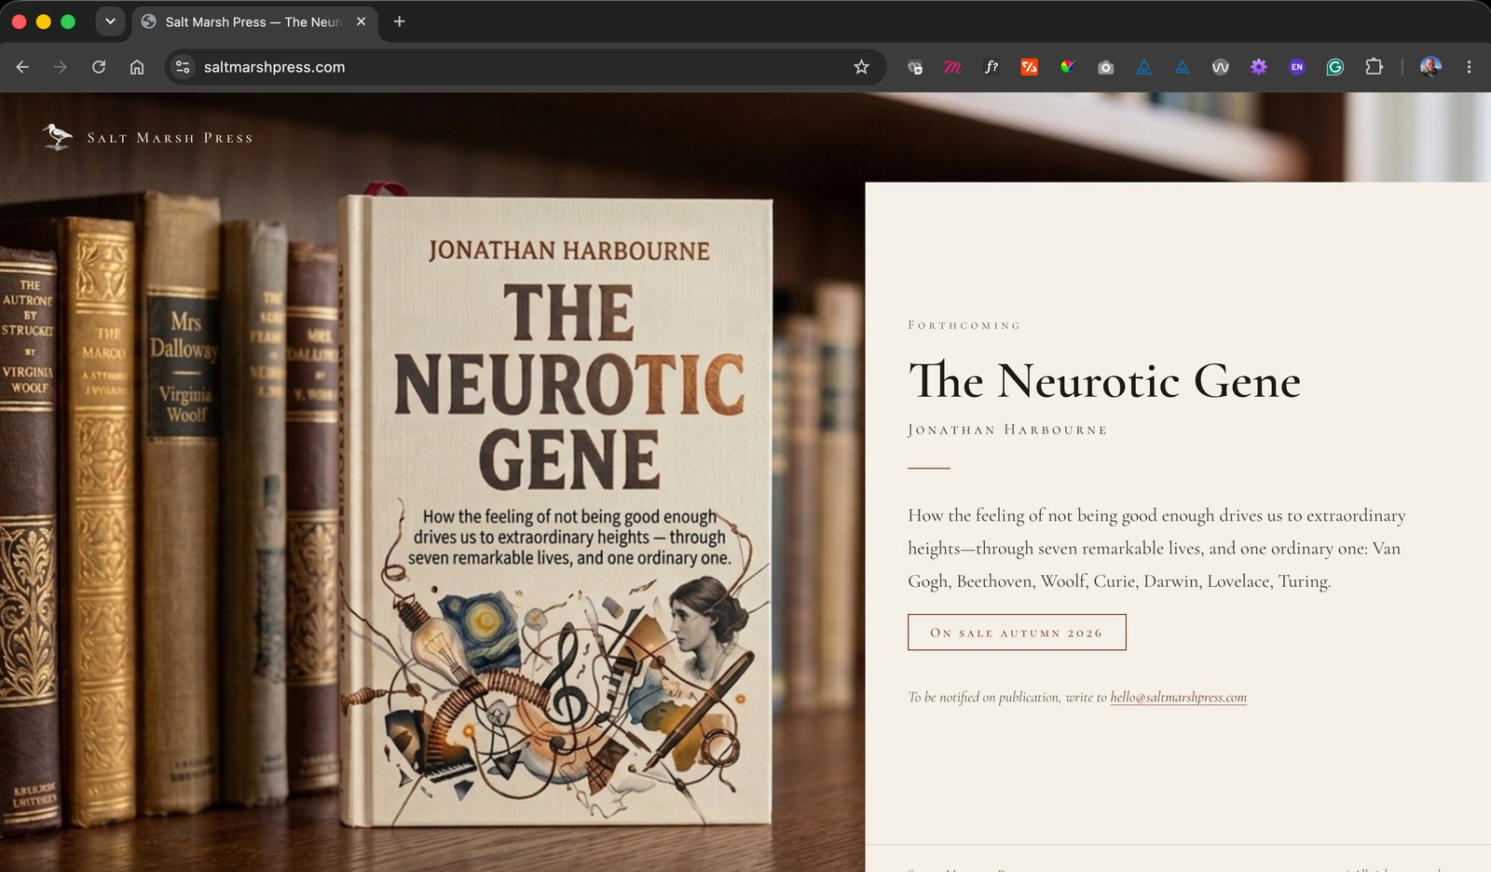
Task: Open the orange slash-symbol extension
Action: tap(1030, 67)
